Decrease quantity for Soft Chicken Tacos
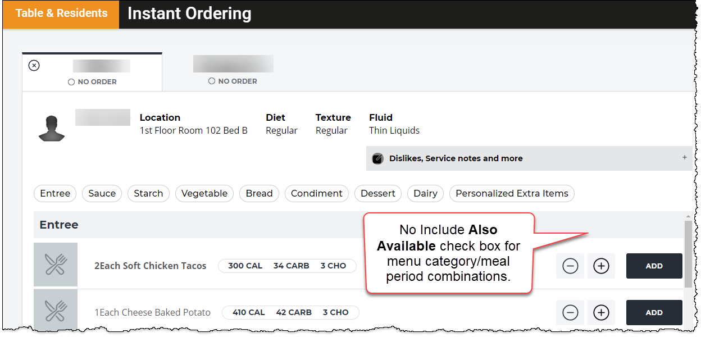This screenshot has height=337, width=701. click(x=570, y=266)
